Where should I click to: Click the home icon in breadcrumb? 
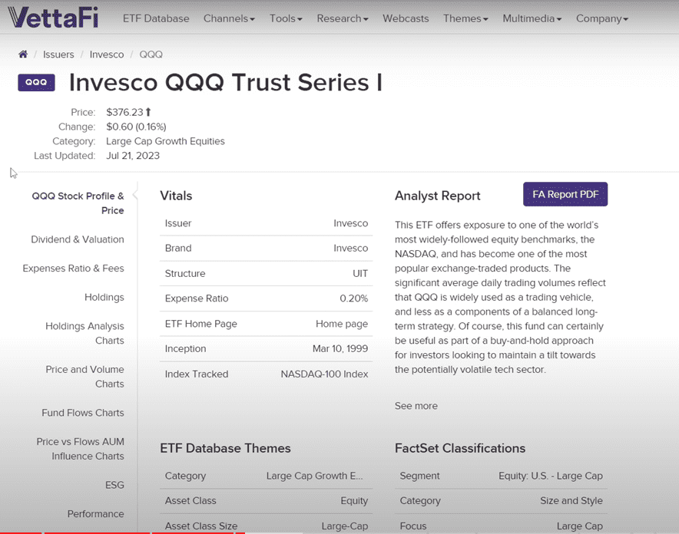(23, 54)
